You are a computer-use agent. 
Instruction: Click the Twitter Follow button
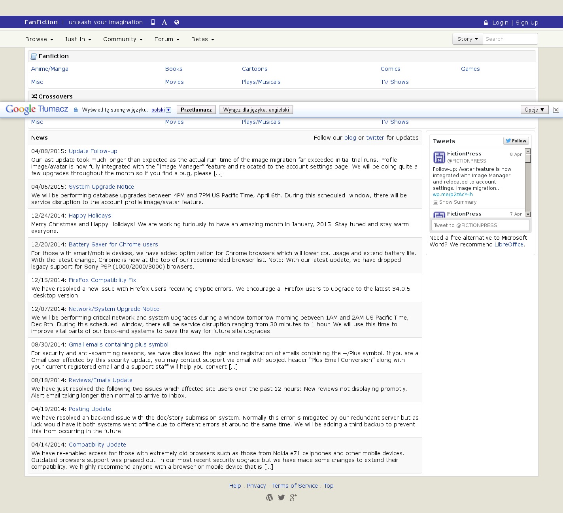pos(516,141)
